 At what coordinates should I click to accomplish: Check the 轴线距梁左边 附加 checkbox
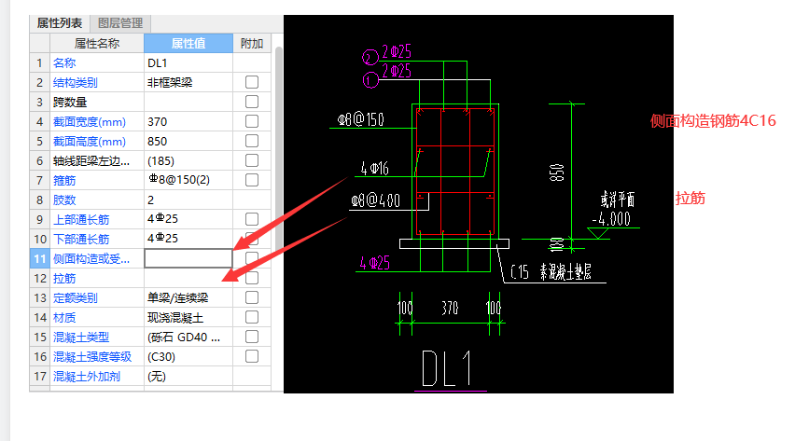pos(252,160)
